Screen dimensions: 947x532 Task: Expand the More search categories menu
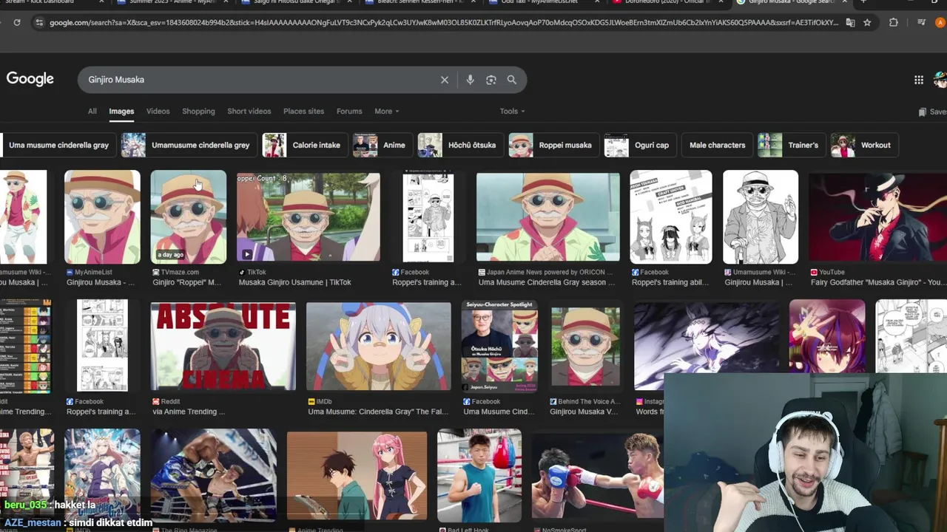pyautogui.click(x=386, y=112)
